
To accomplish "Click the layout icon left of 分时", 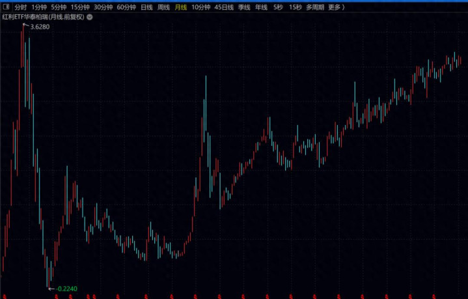I will (6, 7).
